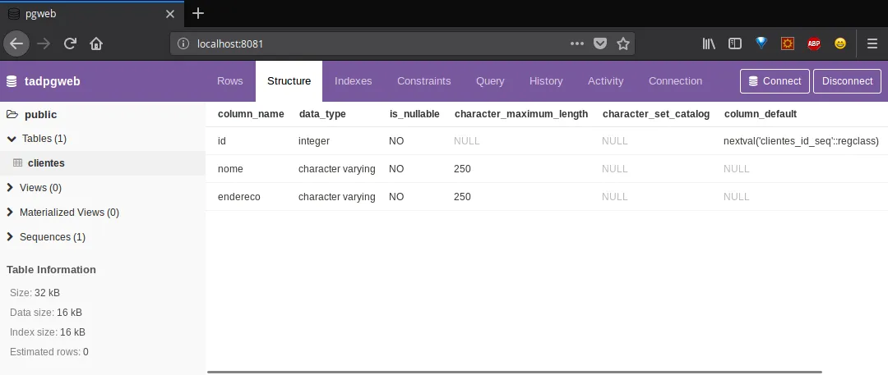Click character varying in the nome row
The height and width of the screenshot is (375, 888).
tap(337, 168)
